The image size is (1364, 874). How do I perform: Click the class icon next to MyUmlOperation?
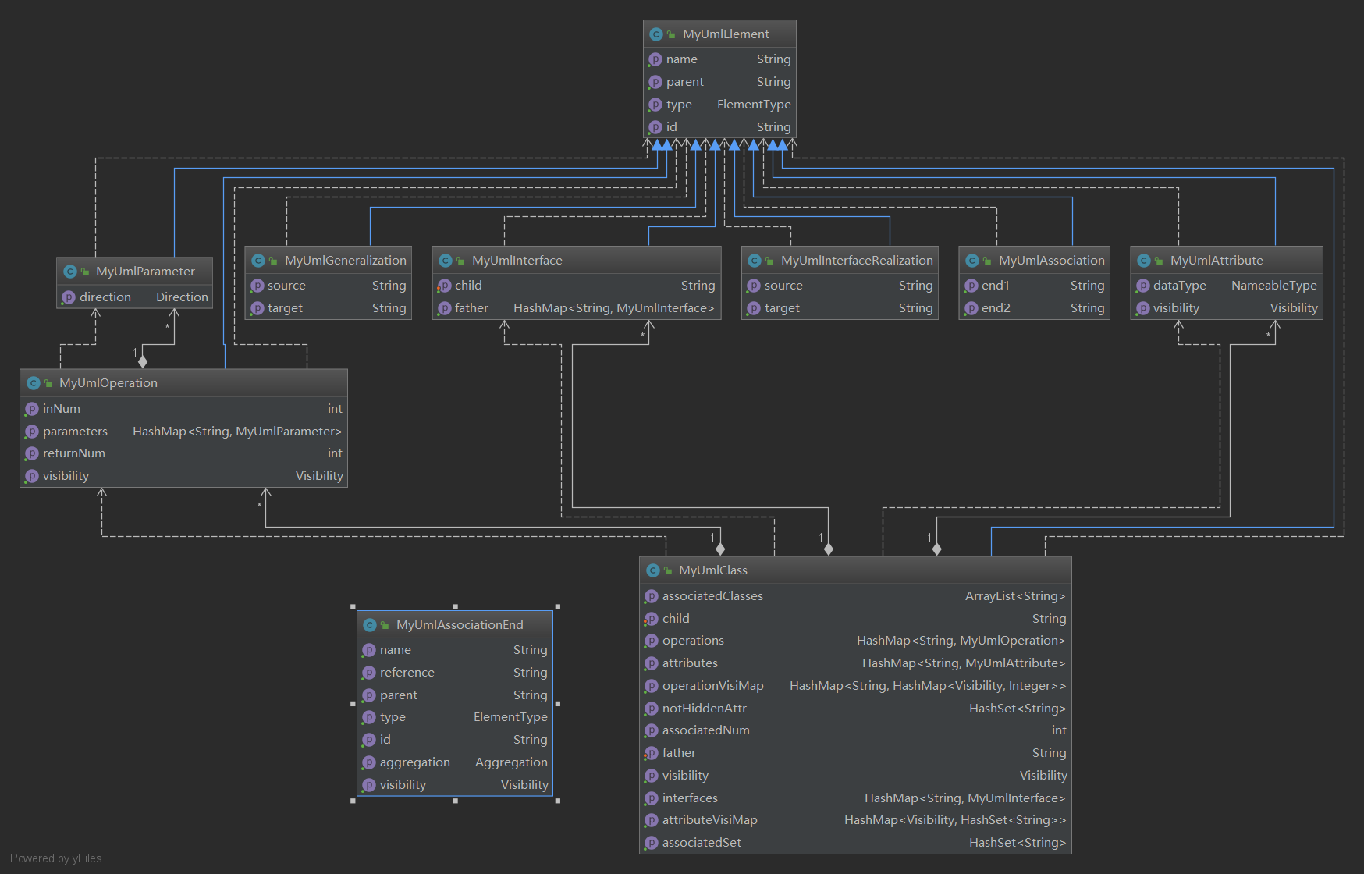[34, 383]
